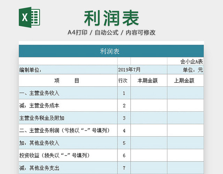This screenshot has height=174, width=223.
Task: Click the cell 减:主营业务成本
Action: click(x=68, y=105)
